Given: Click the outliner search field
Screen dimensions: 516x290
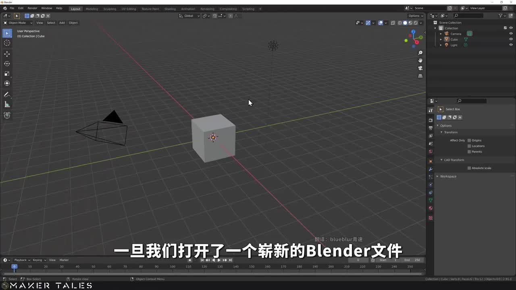Looking at the screenshot, I should (468, 16).
